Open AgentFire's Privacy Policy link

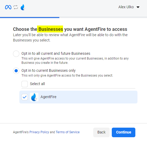point(39,132)
